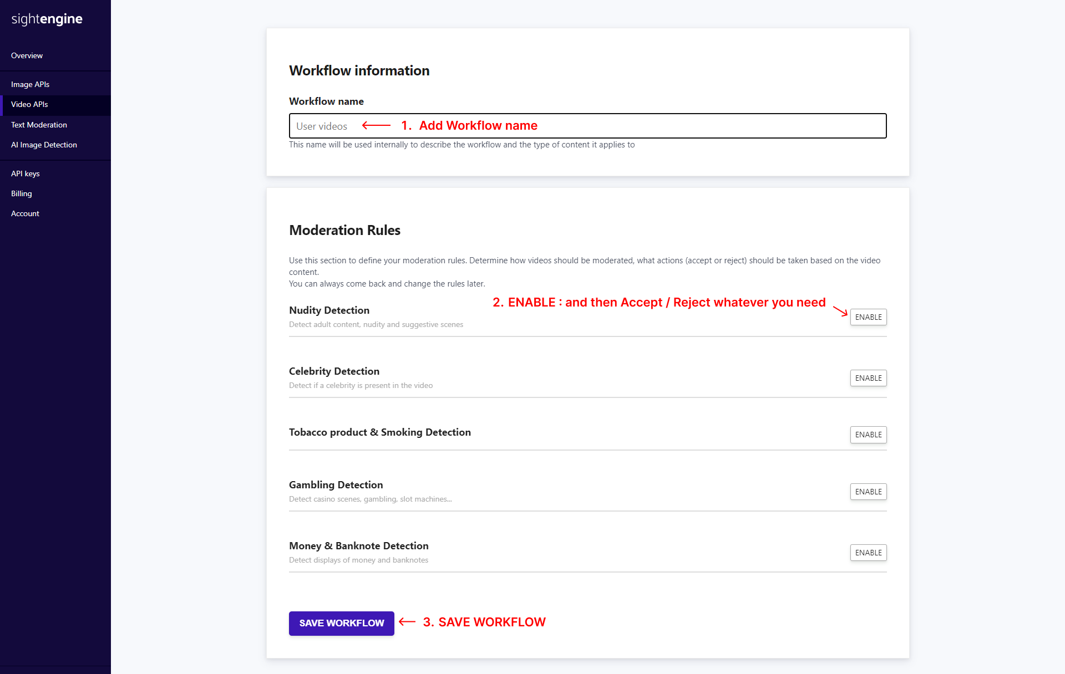Enable Tobacco product & Smoking Detection

[868, 433]
